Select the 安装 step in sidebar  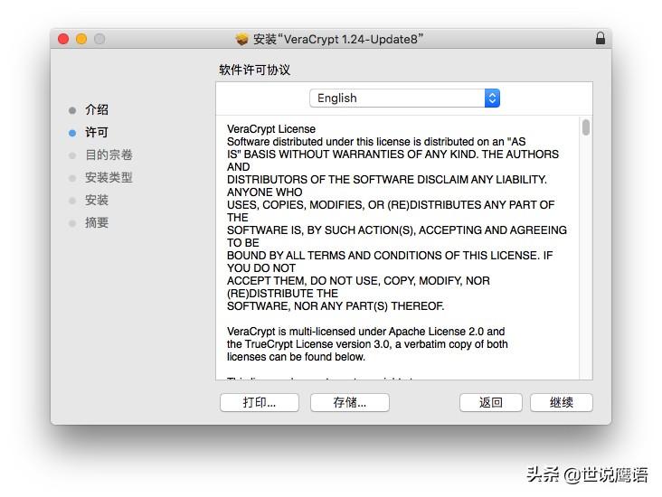click(x=97, y=201)
